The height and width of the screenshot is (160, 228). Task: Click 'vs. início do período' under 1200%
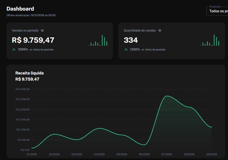[153, 50]
